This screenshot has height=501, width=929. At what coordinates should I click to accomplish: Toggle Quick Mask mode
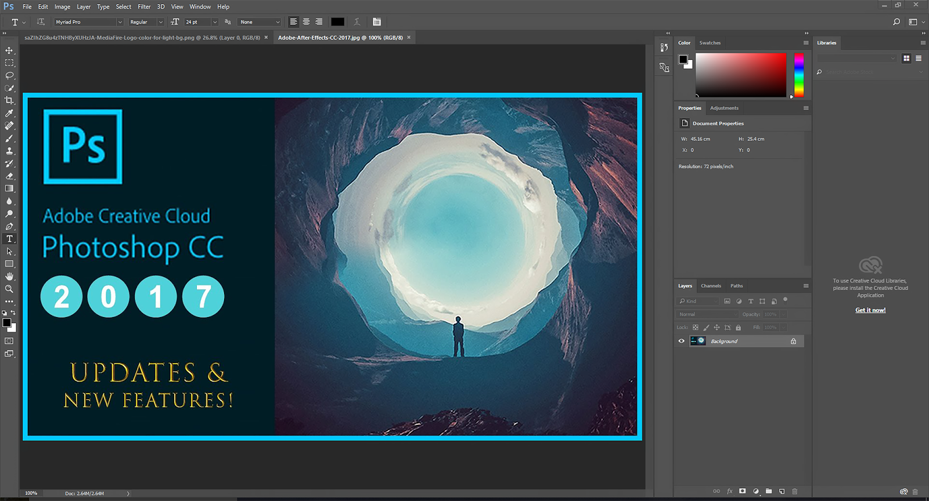[9, 341]
